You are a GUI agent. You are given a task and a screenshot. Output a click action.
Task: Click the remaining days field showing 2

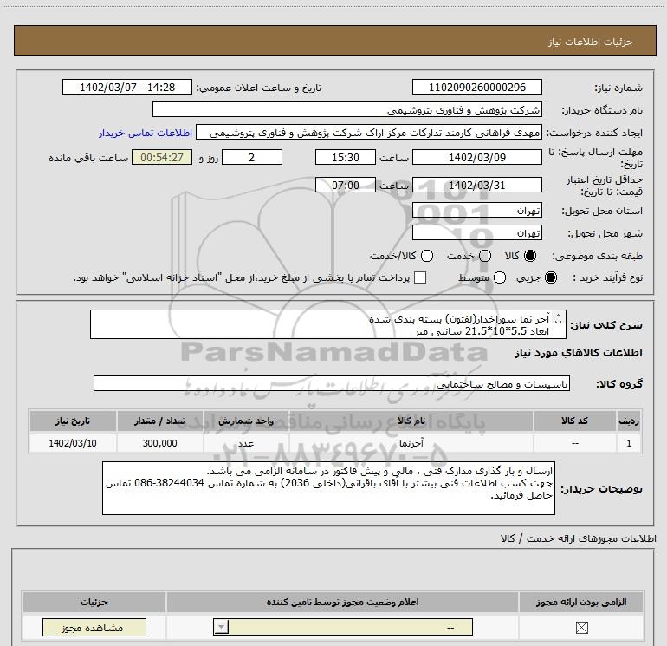[x=252, y=157]
